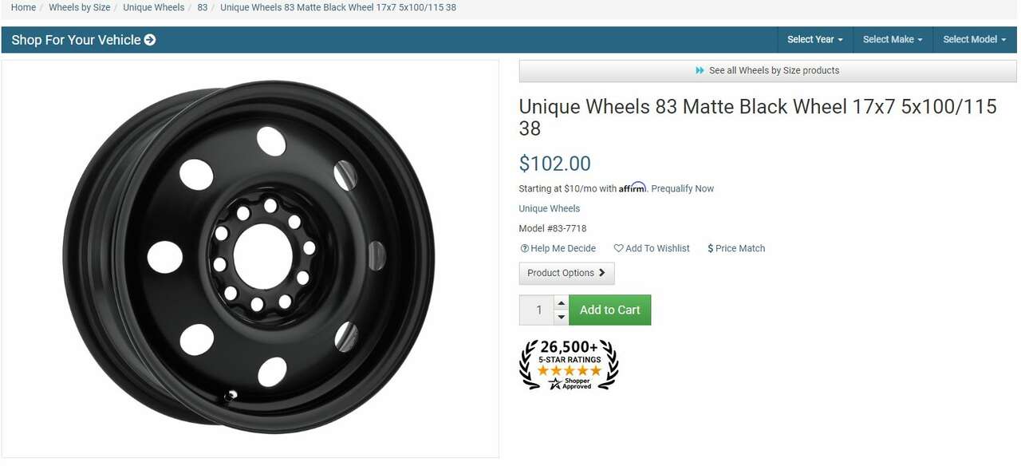Expand the Product Options button
Screen dimensions: 1021x470
pos(566,273)
